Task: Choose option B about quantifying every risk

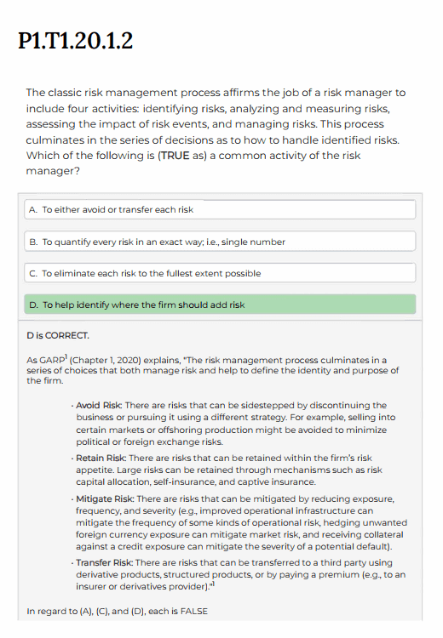Action: tap(220, 242)
